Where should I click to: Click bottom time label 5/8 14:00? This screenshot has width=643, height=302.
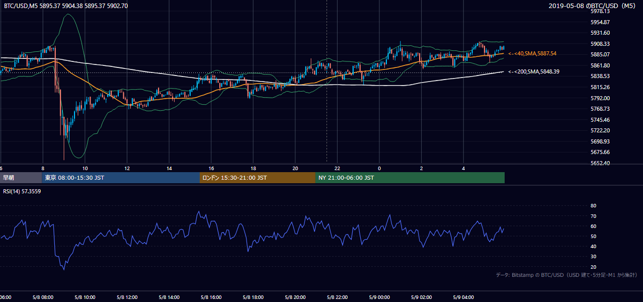coord(169,297)
